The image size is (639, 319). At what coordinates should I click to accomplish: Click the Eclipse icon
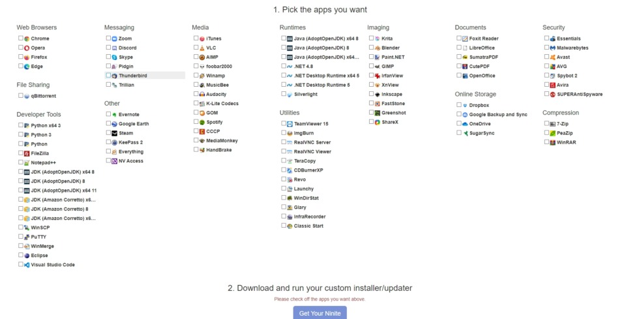click(x=27, y=256)
